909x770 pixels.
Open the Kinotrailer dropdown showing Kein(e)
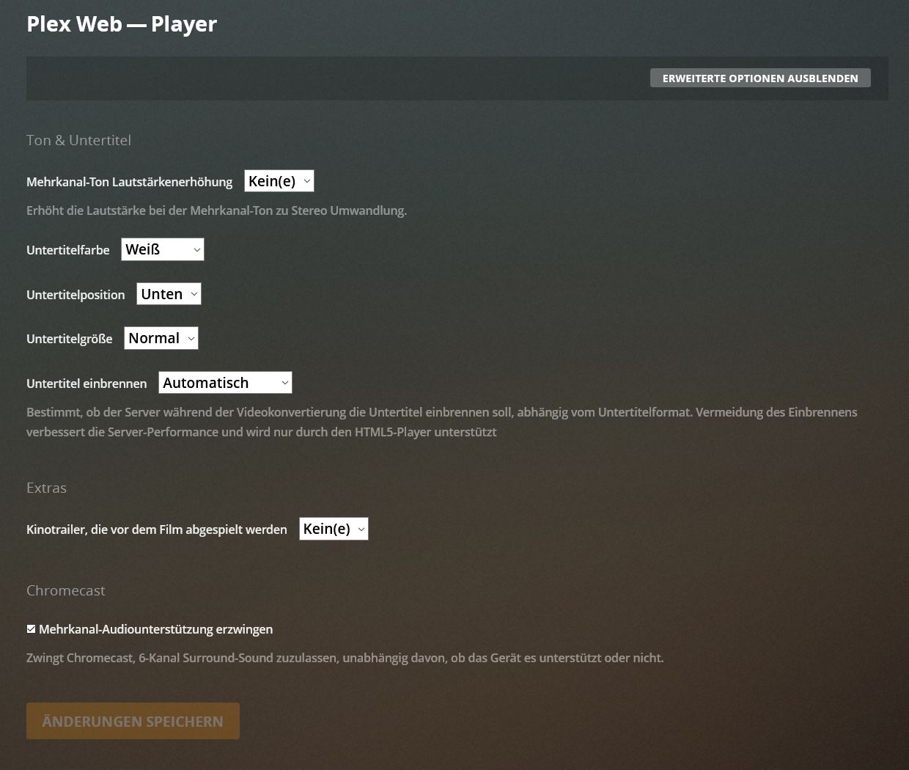[334, 529]
